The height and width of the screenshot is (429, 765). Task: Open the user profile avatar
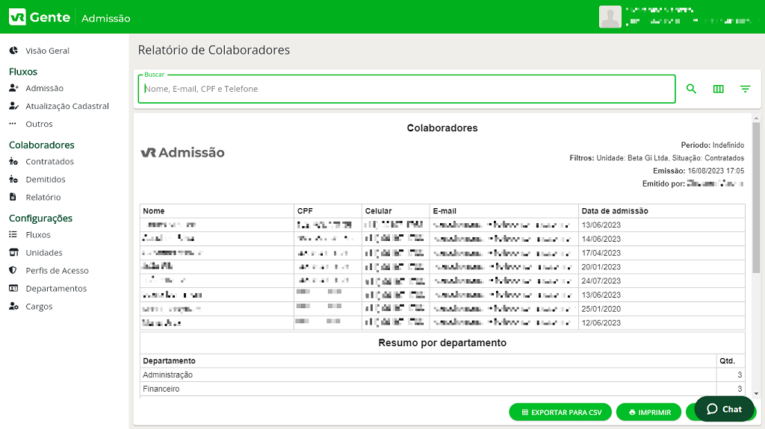610,16
